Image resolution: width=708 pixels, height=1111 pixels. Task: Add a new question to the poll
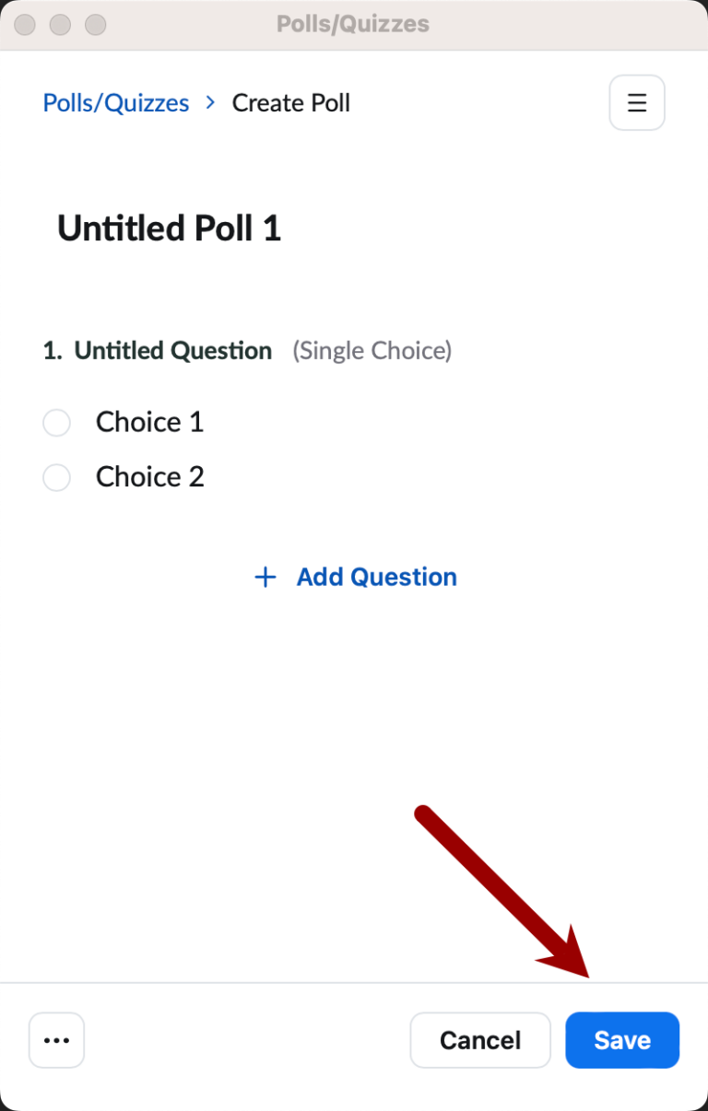376,577
